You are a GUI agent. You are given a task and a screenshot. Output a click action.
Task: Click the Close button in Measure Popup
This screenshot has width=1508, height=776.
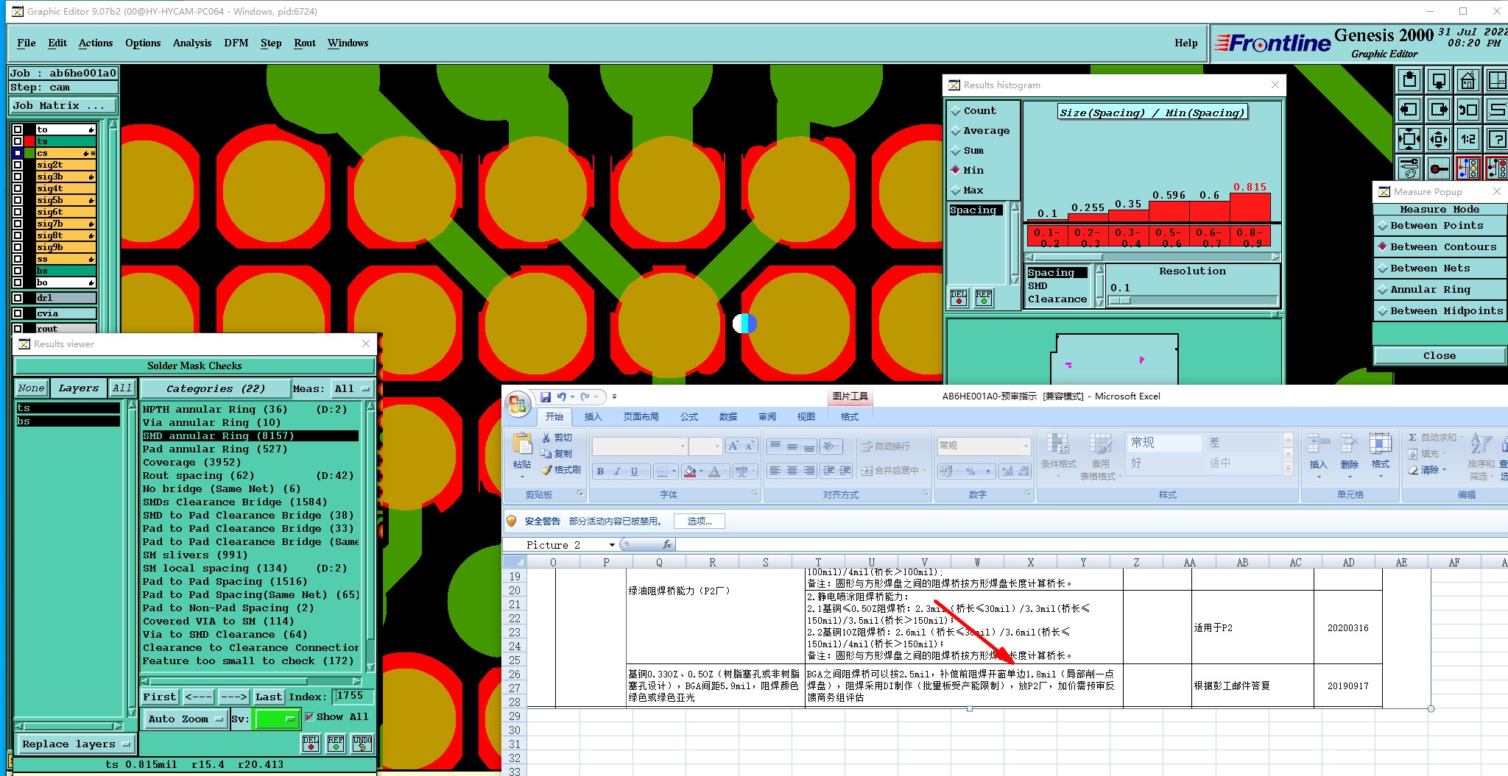[x=1440, y=356]
